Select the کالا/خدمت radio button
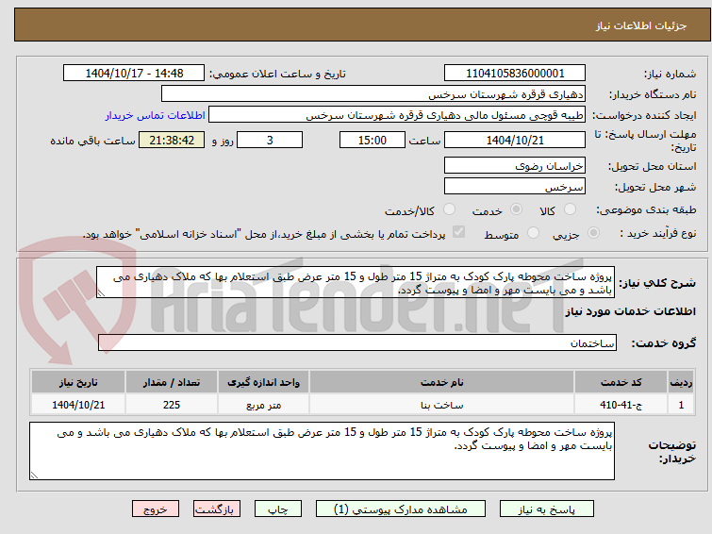The height and width of the screenshot is (534, 712). tap(449, 209)
